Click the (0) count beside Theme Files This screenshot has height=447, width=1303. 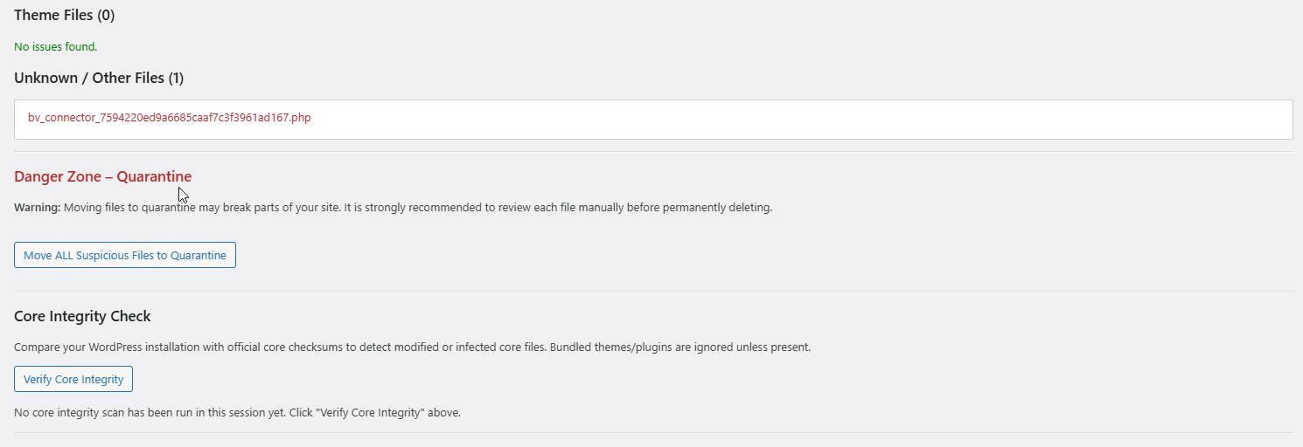pos(106,15)
